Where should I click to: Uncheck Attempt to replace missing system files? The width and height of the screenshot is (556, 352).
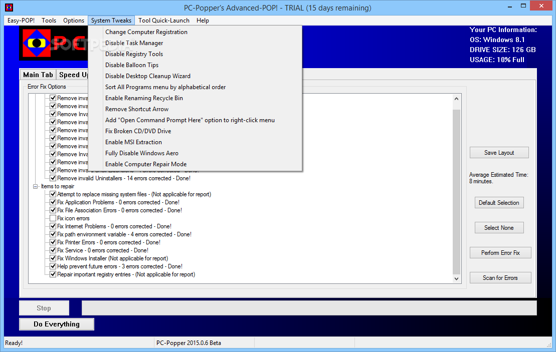[x=53, y=194]
